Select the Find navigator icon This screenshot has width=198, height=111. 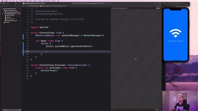(x=9, y=6)
